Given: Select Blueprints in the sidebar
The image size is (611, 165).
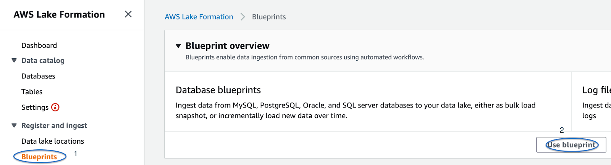Looking at the screenshot, I should 39,157.
